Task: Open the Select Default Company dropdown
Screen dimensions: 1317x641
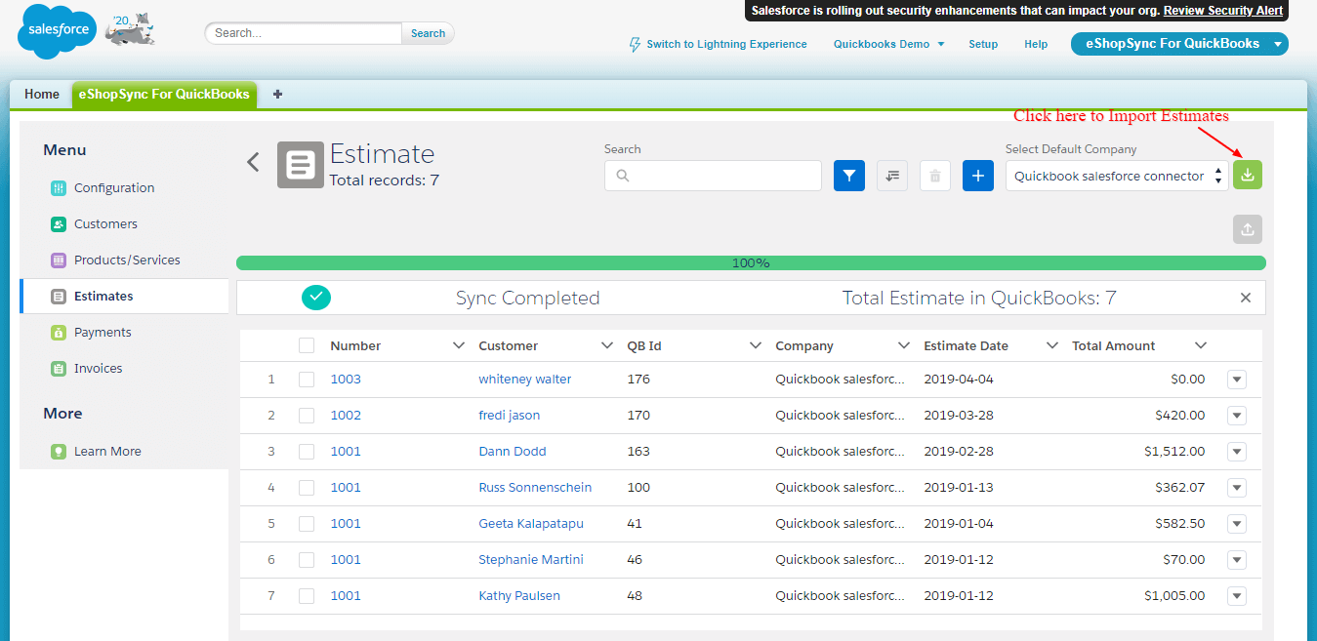Action: pyautogui.click(x=1117, y=177)
